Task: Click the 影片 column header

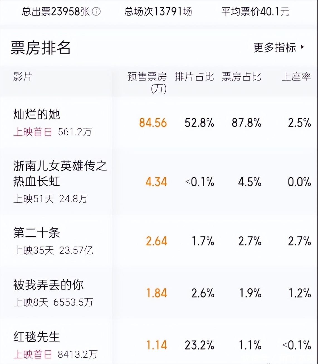Action: pos(23,77)
